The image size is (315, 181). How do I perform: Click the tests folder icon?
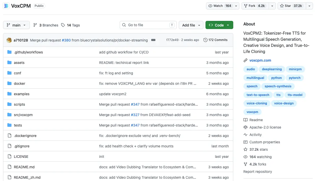click(9, 125)
